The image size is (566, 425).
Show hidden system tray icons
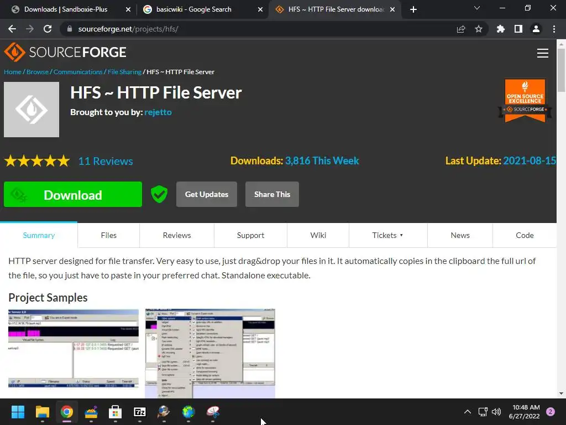coord(468,412)
